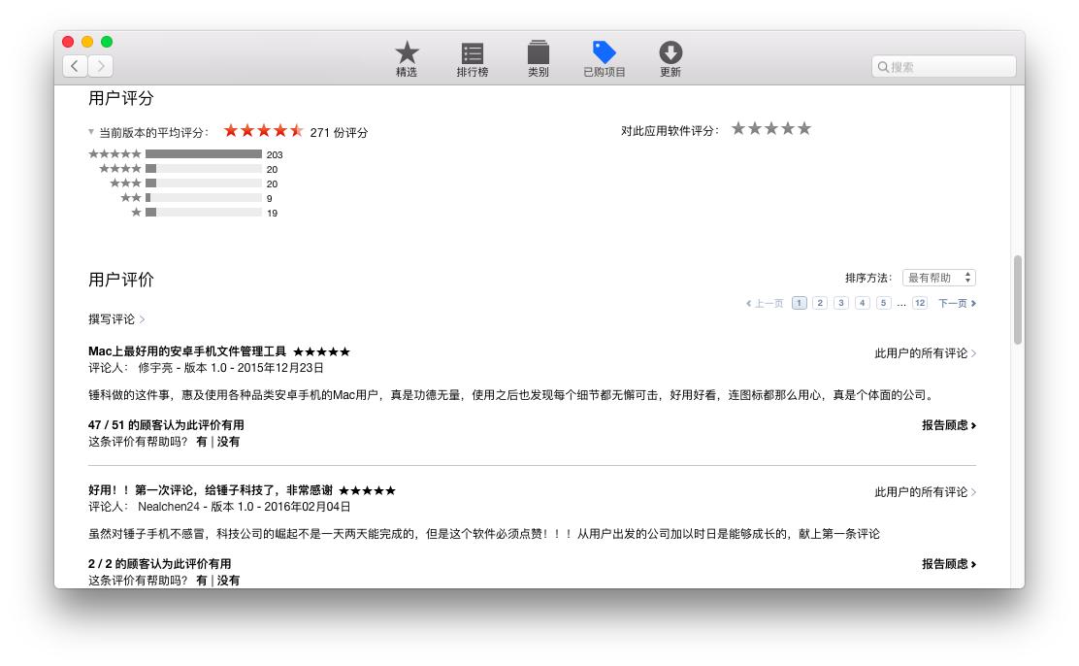Open the 最有帮助 sort order dropdown

pos(939,278)
